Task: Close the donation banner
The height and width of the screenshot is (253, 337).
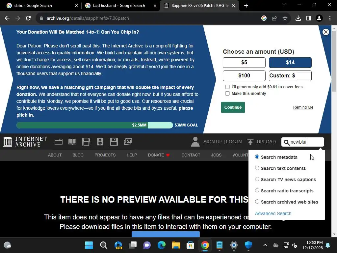Action: point(325,32)
